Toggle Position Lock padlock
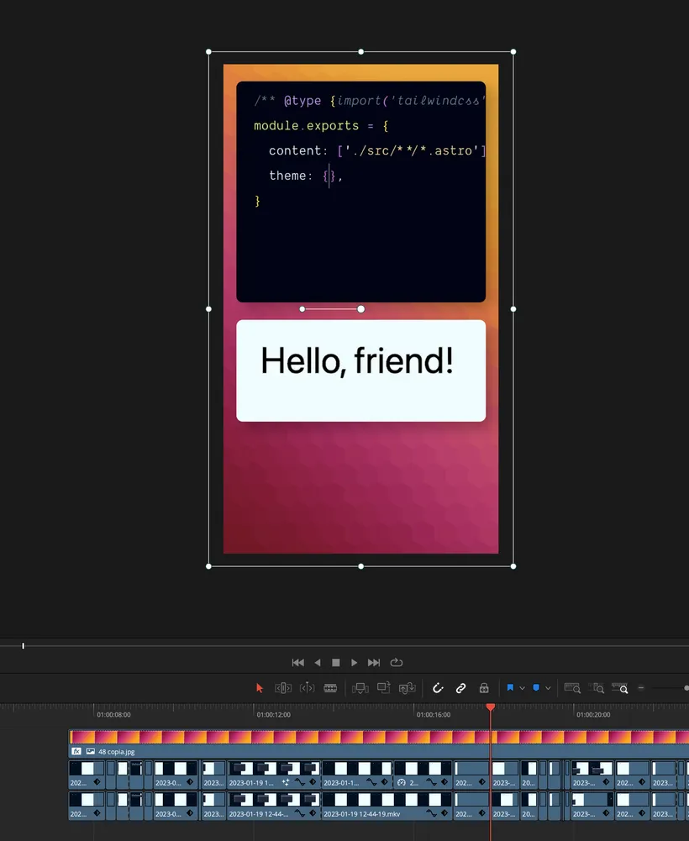The width and height of the screenshot is (689, 841). tap(484, 688)
